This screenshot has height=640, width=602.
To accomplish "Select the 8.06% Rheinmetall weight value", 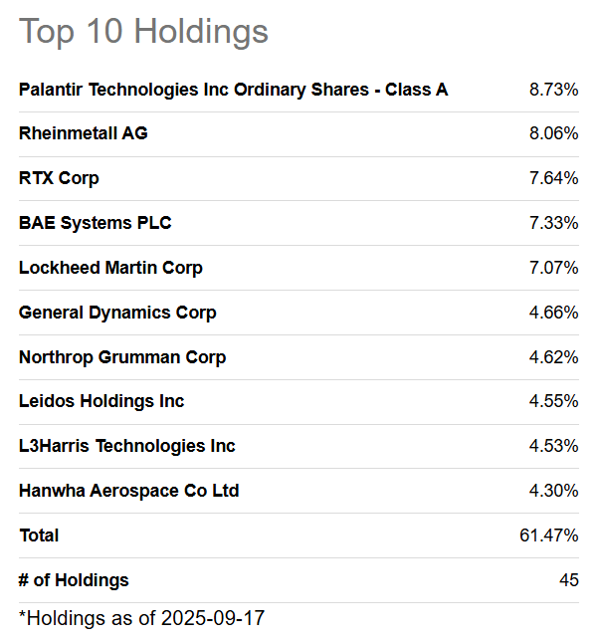I will (553, 133).
